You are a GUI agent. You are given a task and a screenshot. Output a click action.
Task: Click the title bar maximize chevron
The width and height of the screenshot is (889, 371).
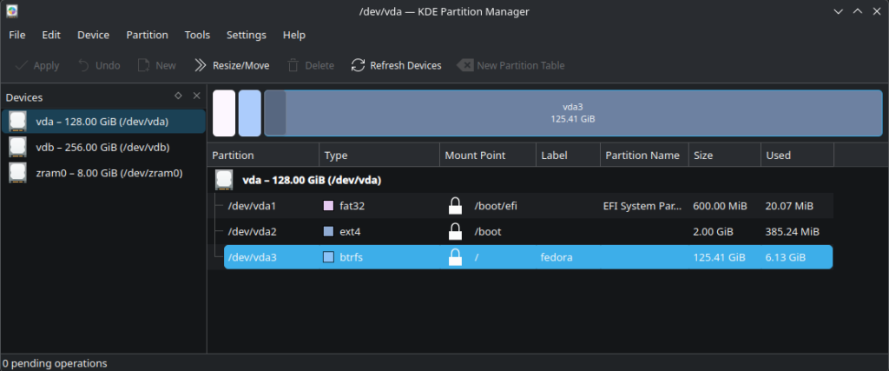pyautogui.click(x=858, y=10)
